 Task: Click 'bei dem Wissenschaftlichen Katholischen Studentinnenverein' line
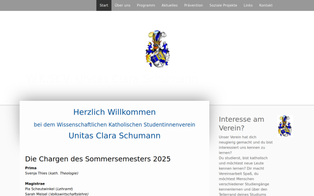pyautogui.click(x=114, y=124)
